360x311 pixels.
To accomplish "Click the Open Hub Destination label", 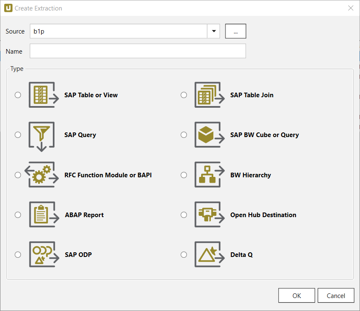I will [263, 215].
